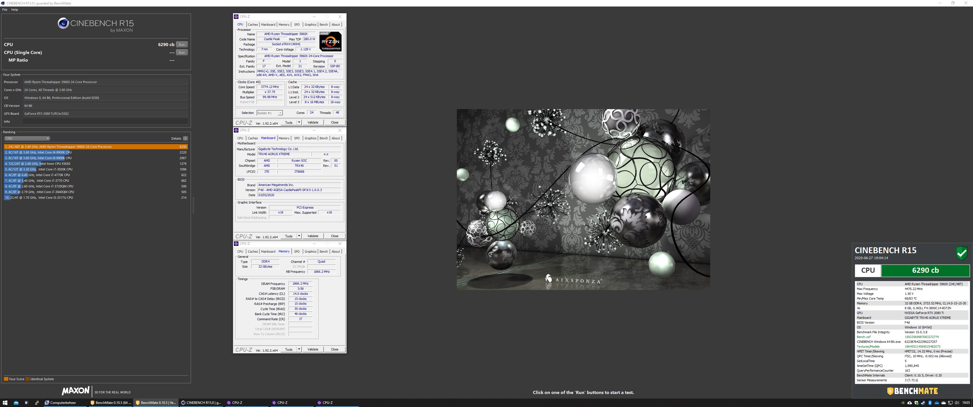
Task: Click the Identical System legend swatch
Action: point(27,379)
